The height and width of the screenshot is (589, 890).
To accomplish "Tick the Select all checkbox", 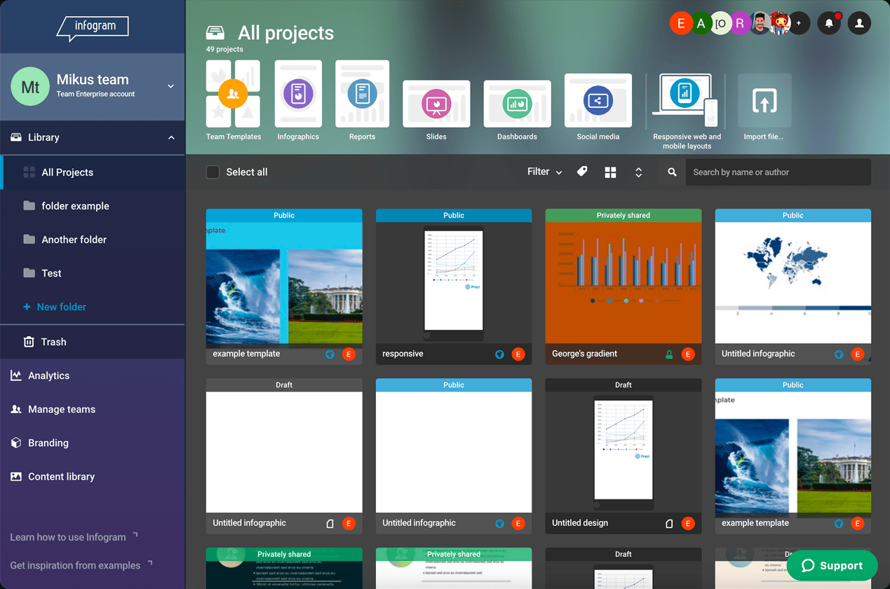I will 213,172.
